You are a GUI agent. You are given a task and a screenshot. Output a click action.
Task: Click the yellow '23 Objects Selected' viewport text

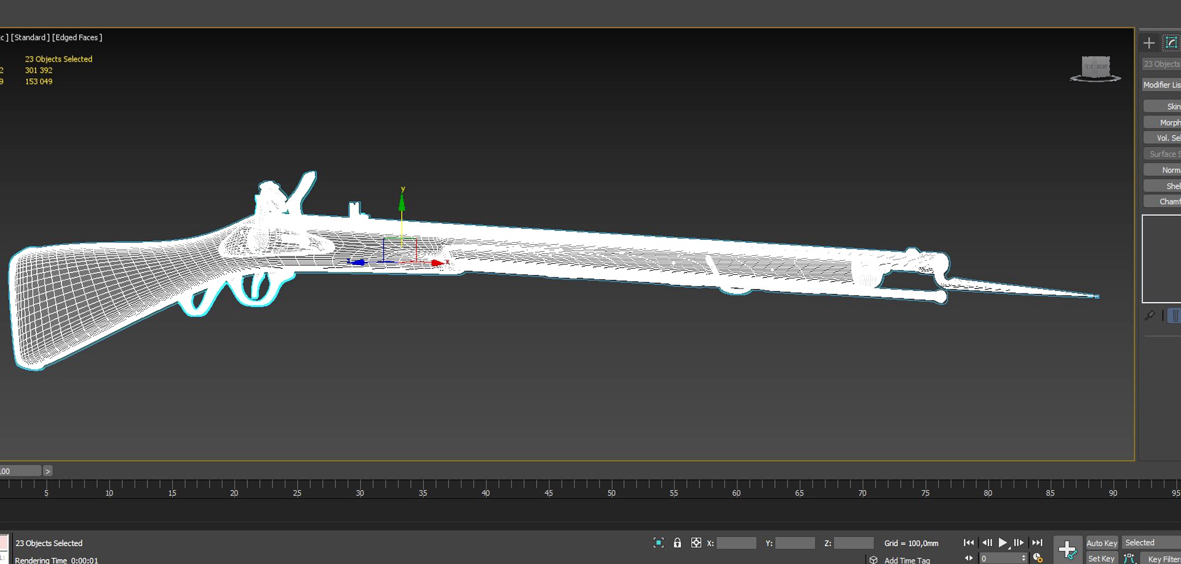tap(58, 59)
